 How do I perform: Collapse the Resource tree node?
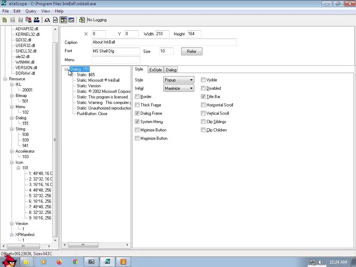pyautogui.click(x=5, y=79)
